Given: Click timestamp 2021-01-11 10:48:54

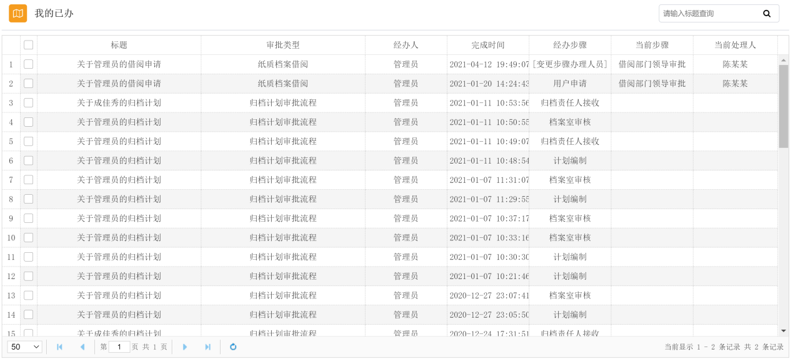Looking at the screenshot, I should 489,160.
